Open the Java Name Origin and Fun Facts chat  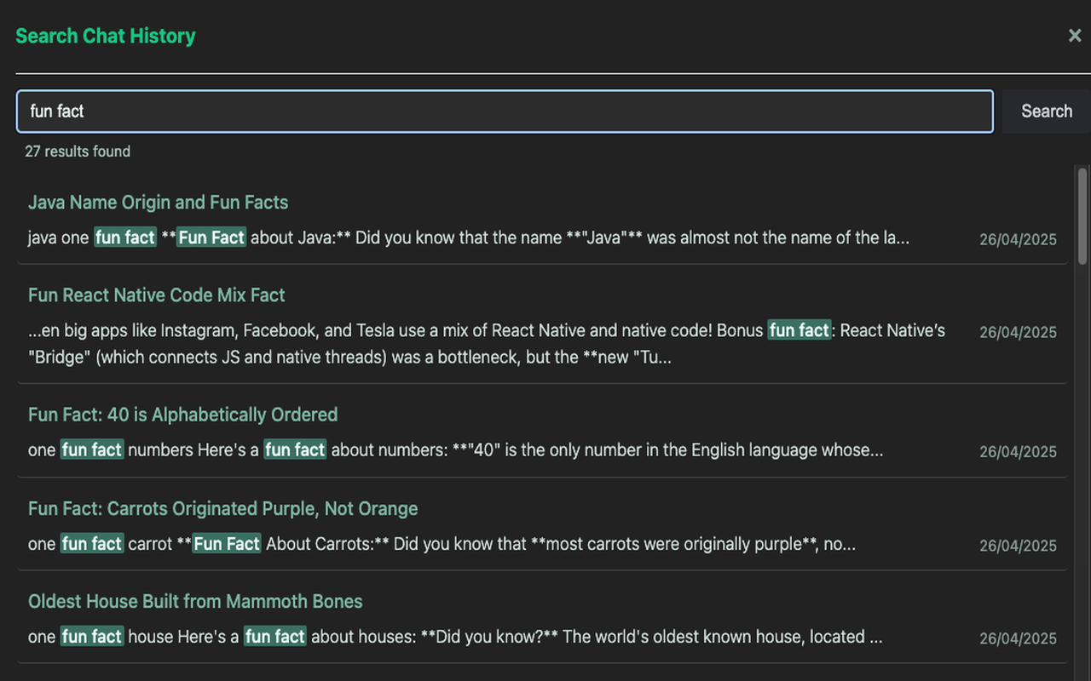point(158,203)
